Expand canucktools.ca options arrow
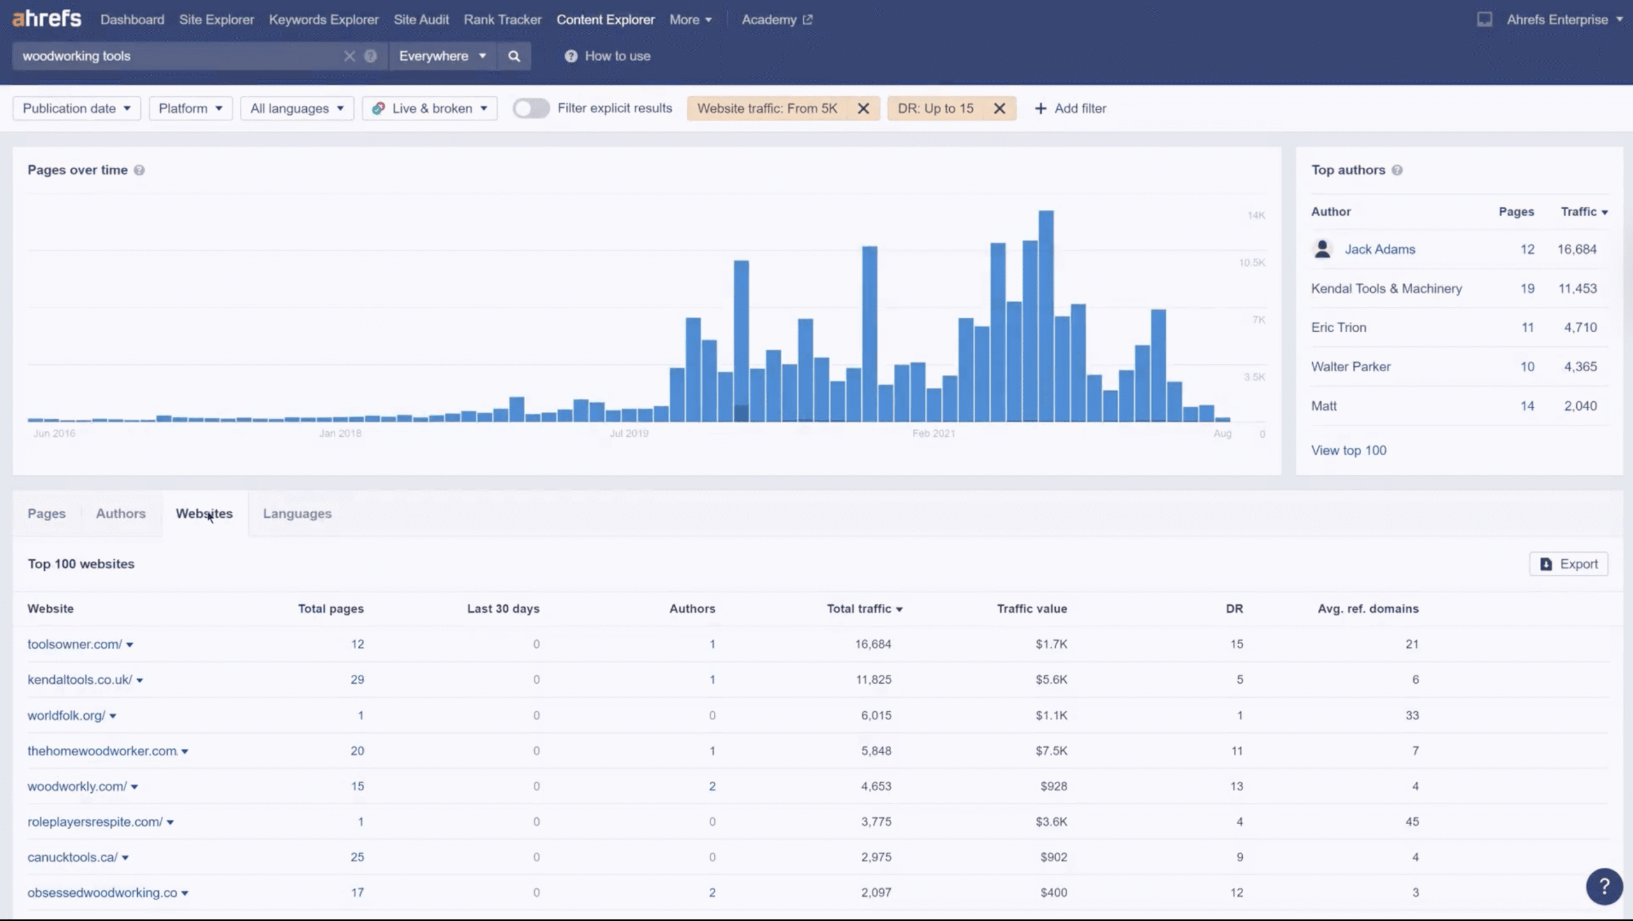Viewport: 1633px width, 921px height. tap(125, 858)
